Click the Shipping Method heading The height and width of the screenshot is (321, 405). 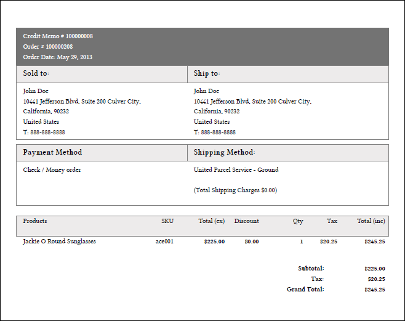coord(225,152)
